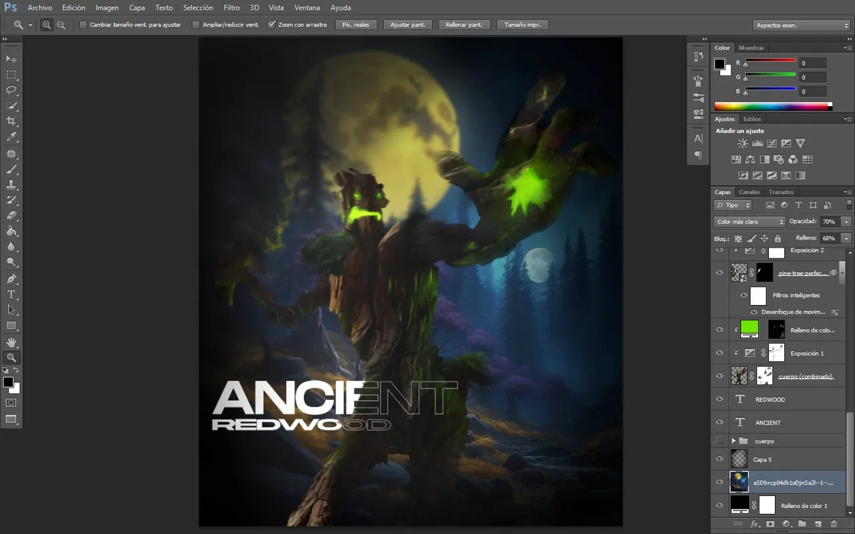This screenshot has height=534, width=855.
Task: Select the Move tool
Action: tap(11, 59)
